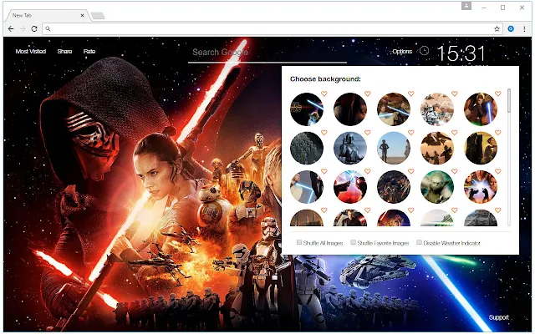
Task: Heart the gray army formation background
Action: (324, 132)
